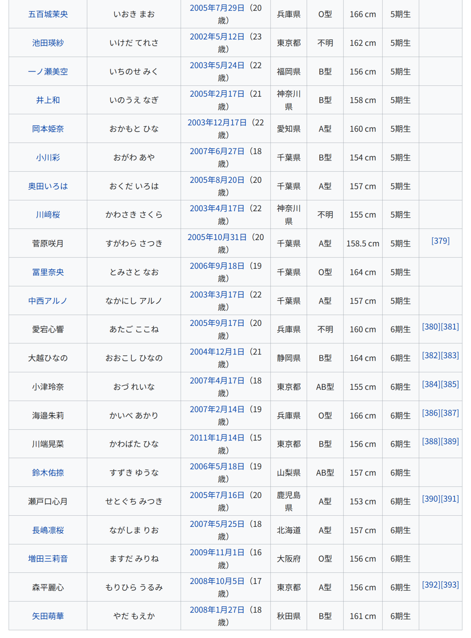This screenshot has width=471, height=638.
Task: Open the 鈴木佑捺 name link
Action: pos(48,473)
